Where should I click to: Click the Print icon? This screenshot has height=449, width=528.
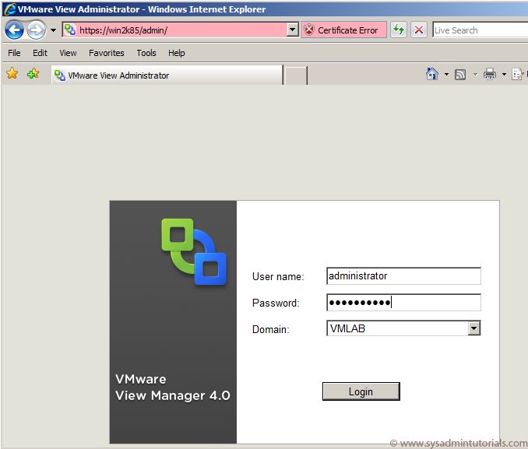(490, 74)
